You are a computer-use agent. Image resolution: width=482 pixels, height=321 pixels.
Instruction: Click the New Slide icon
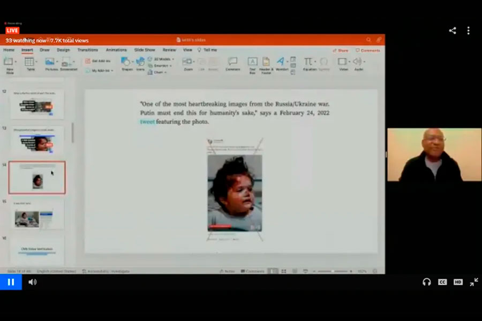[x=8, y=62]
